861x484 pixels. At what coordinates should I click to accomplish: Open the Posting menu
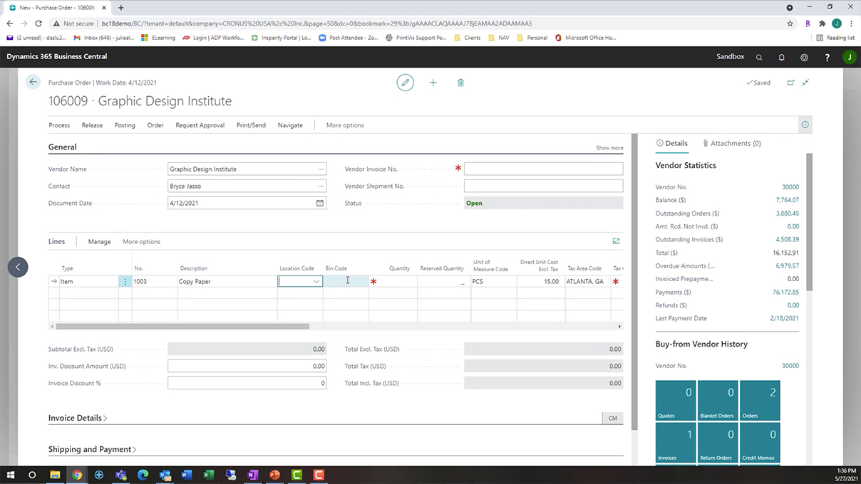125,125
